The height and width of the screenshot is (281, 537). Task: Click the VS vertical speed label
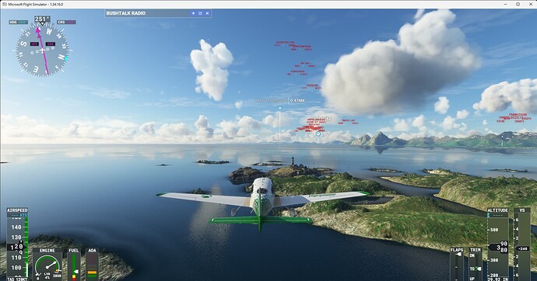pos(522,210)
